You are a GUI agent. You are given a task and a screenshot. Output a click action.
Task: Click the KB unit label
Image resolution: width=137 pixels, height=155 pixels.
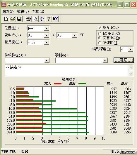[82, 35]
